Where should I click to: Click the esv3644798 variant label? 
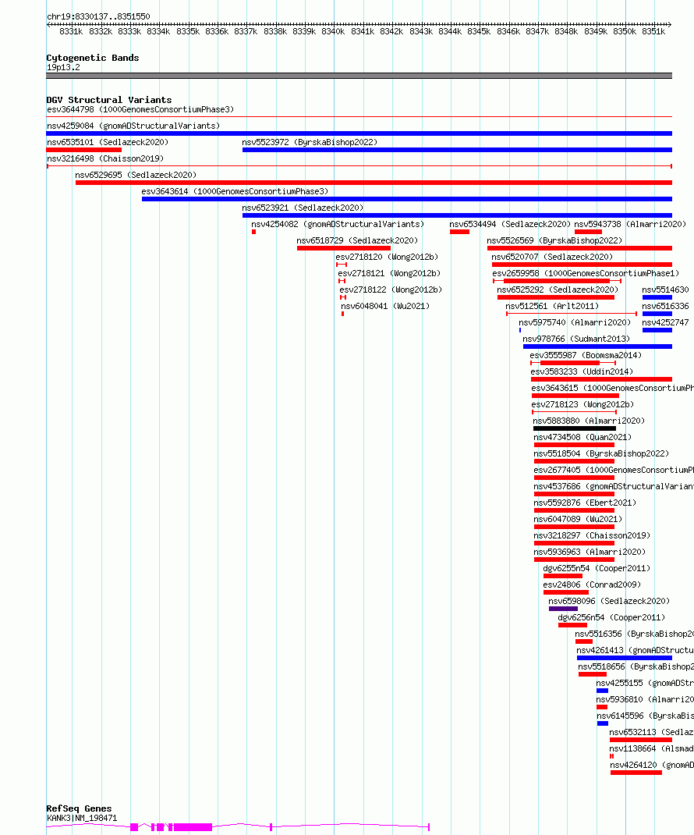point(140,109)
